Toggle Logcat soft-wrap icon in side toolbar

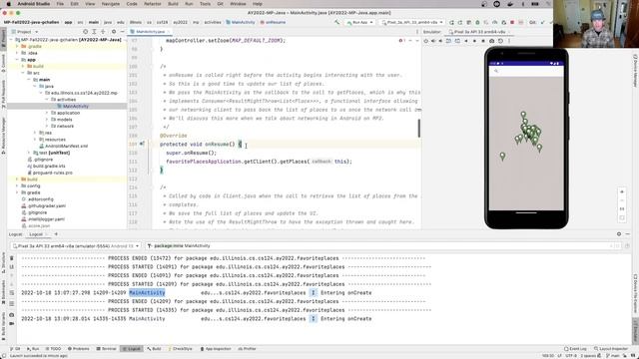click(x=11, y=292)
